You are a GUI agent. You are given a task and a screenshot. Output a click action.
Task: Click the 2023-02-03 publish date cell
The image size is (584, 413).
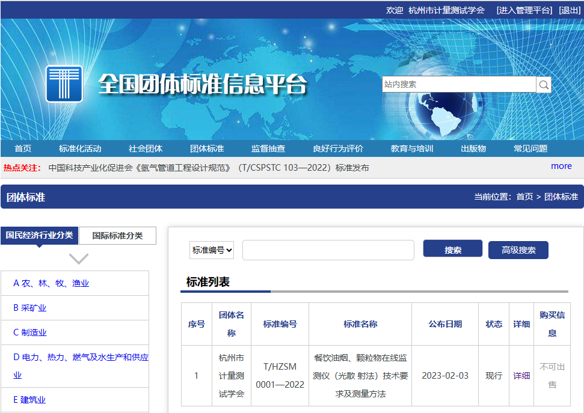coord(445,376)
